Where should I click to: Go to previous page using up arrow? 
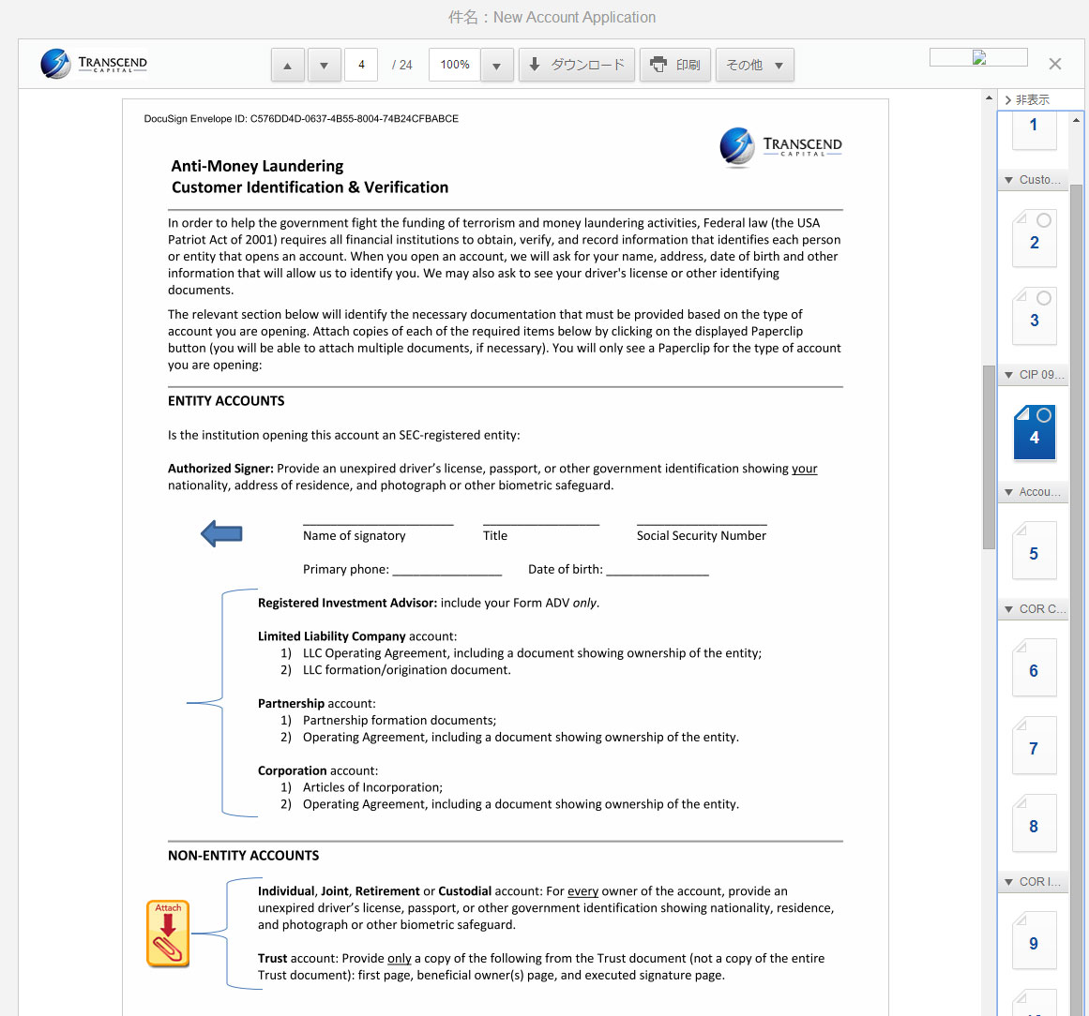[288, 66]
